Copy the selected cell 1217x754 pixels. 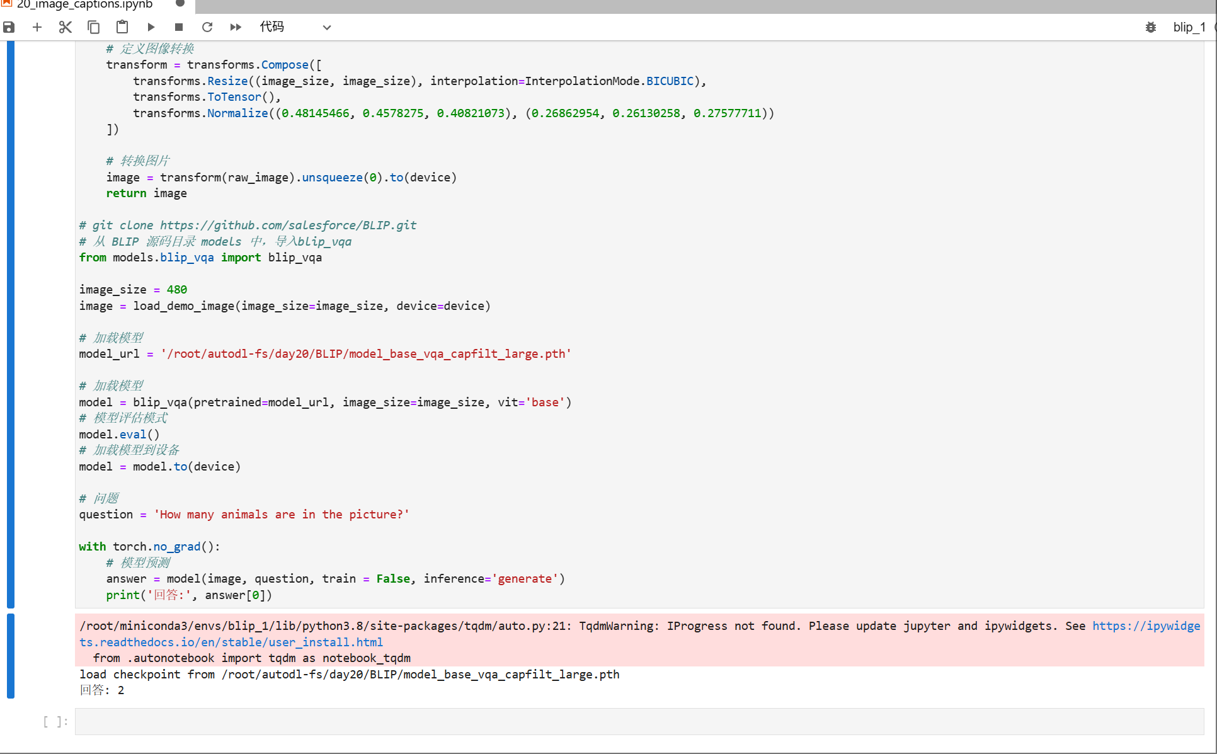click(94, 27)
